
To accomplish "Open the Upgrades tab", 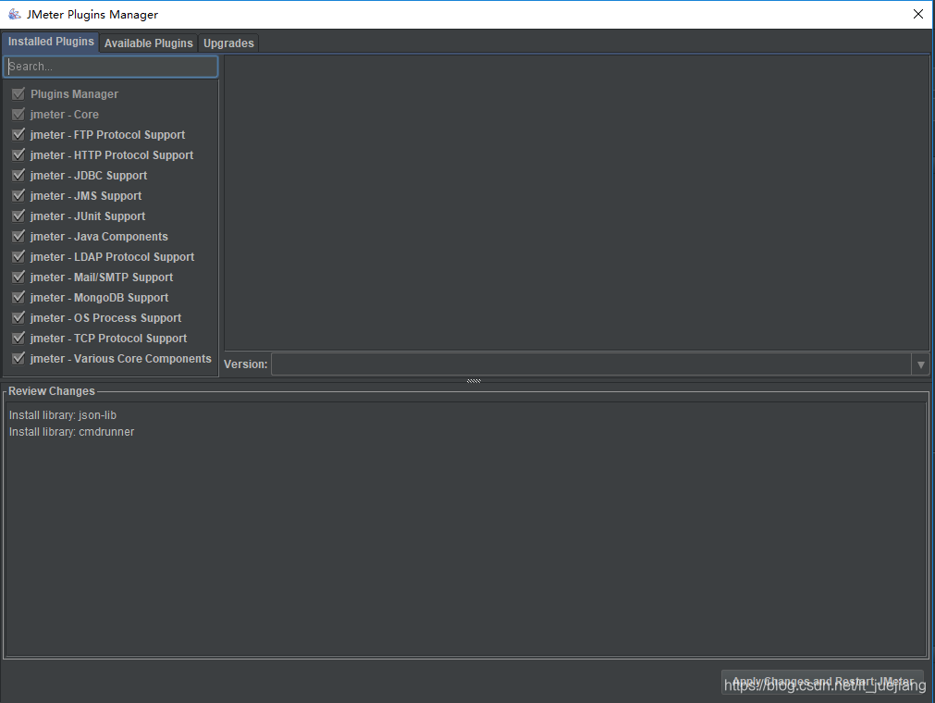I will pyautogui.click(x=228, y=43).
